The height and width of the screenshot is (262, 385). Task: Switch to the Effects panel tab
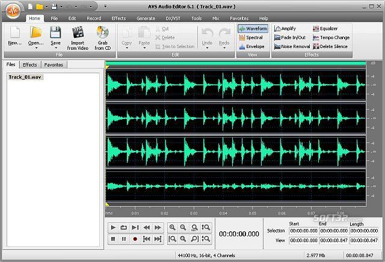[x=30, y=64]
